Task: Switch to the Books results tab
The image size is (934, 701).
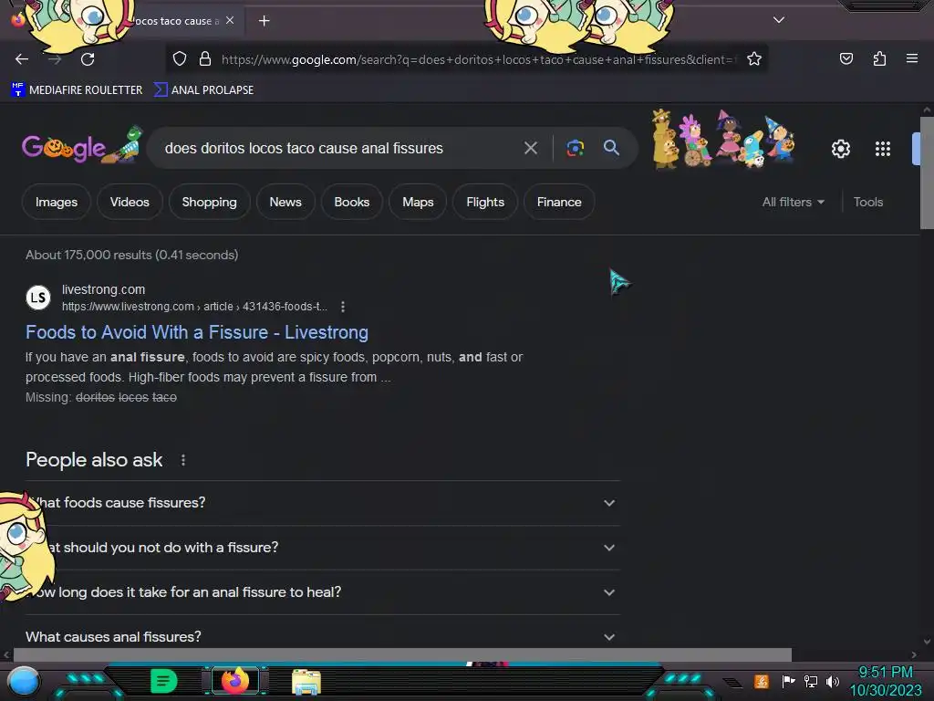Action: [351, 202]
